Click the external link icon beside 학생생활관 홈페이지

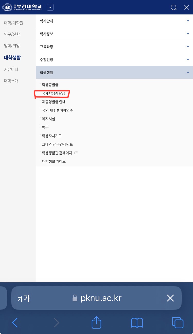point(76,153)
